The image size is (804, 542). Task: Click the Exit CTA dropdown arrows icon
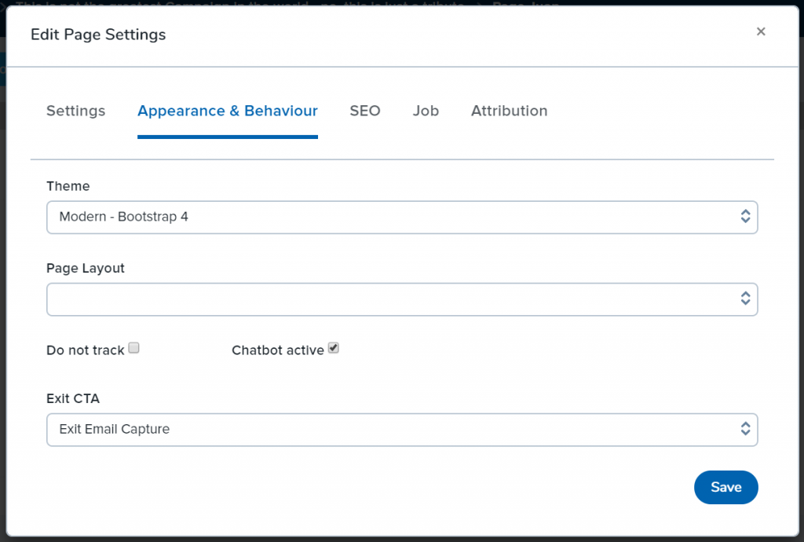pyautogui.click(x=746, y=429)
